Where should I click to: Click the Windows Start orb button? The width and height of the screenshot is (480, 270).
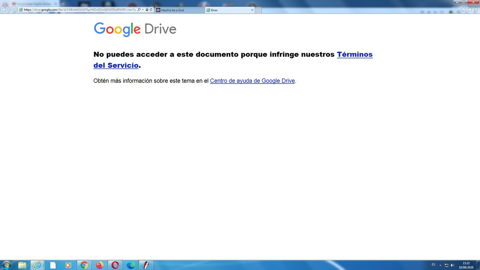point(6,265)
